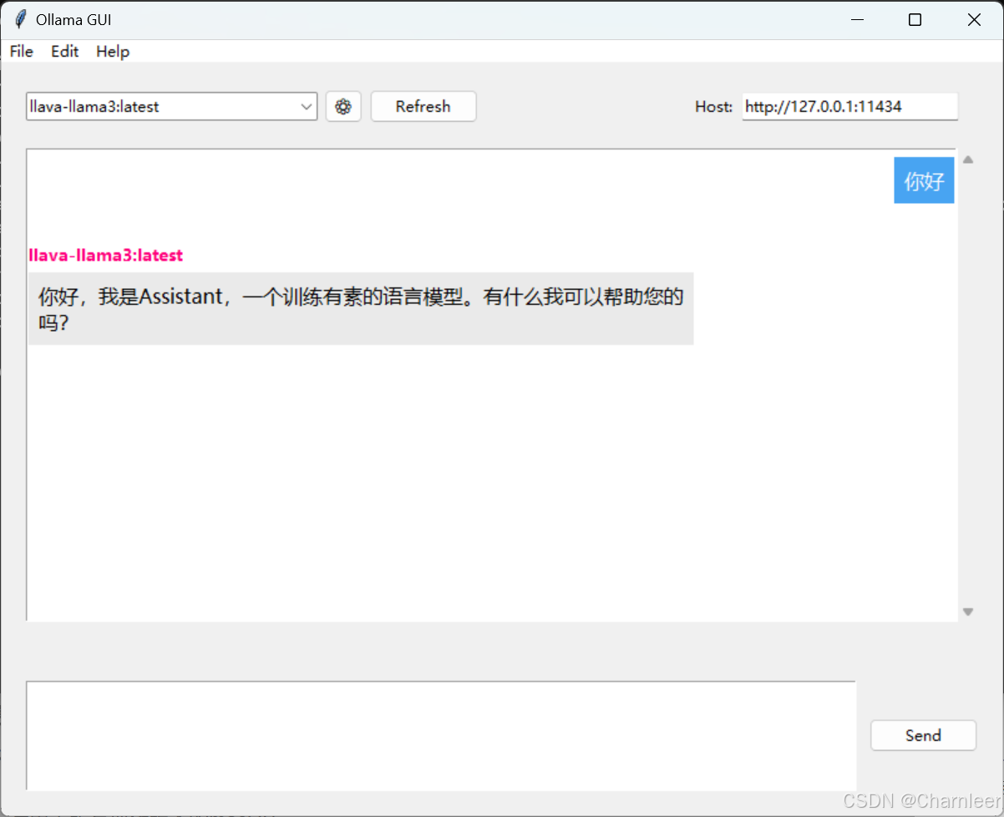
Task: Focus the Host address field
Action: (849, 107)
